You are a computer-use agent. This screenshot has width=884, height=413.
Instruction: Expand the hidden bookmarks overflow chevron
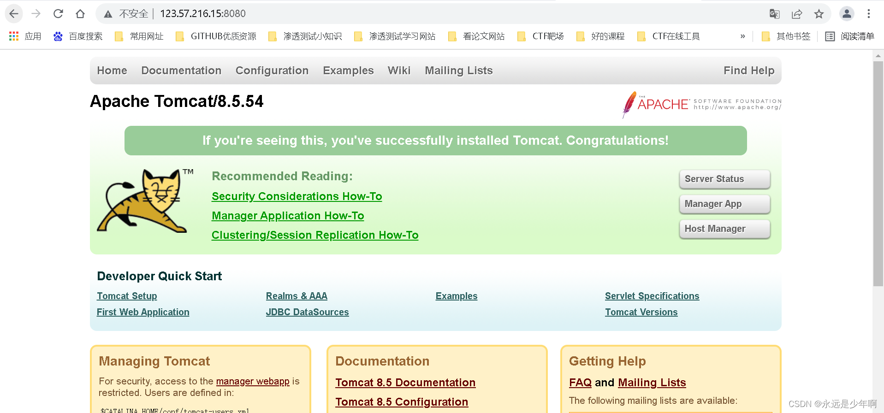(x=742, y=36)
